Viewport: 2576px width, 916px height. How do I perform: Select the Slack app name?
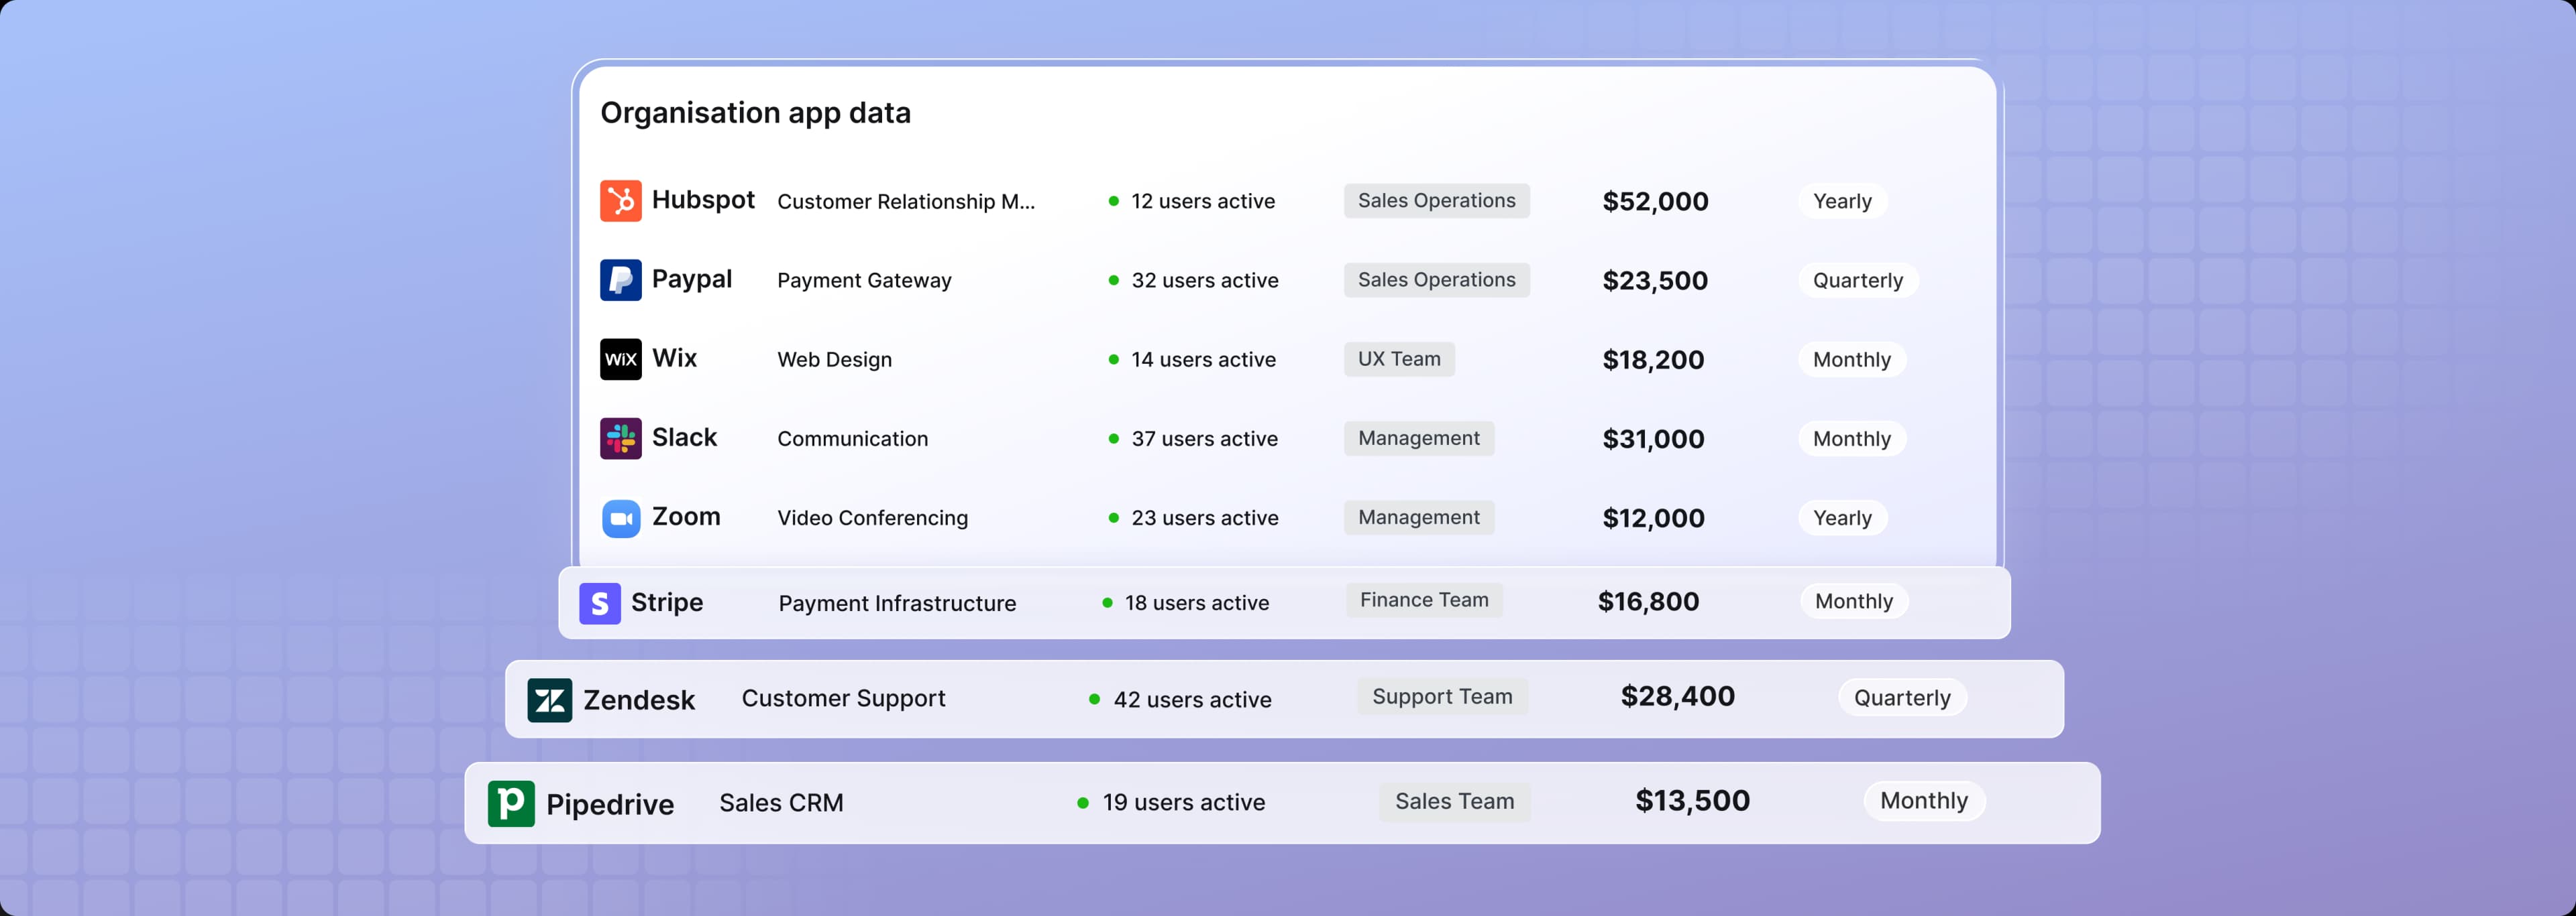point(685,438)
